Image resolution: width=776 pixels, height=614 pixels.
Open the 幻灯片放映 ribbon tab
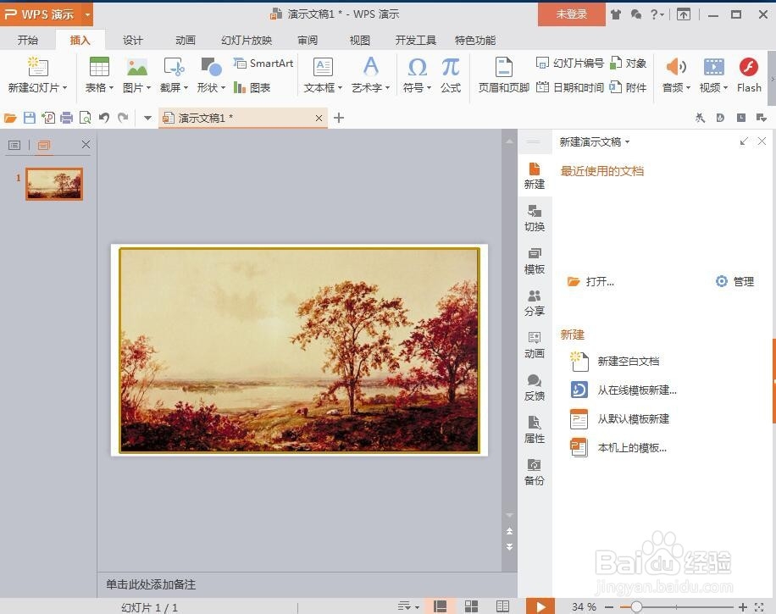pyautogui.click(x=247, y=40)
